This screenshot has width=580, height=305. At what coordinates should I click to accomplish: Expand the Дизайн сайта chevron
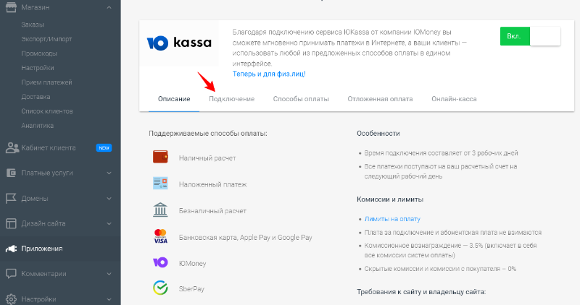point(109,223)
